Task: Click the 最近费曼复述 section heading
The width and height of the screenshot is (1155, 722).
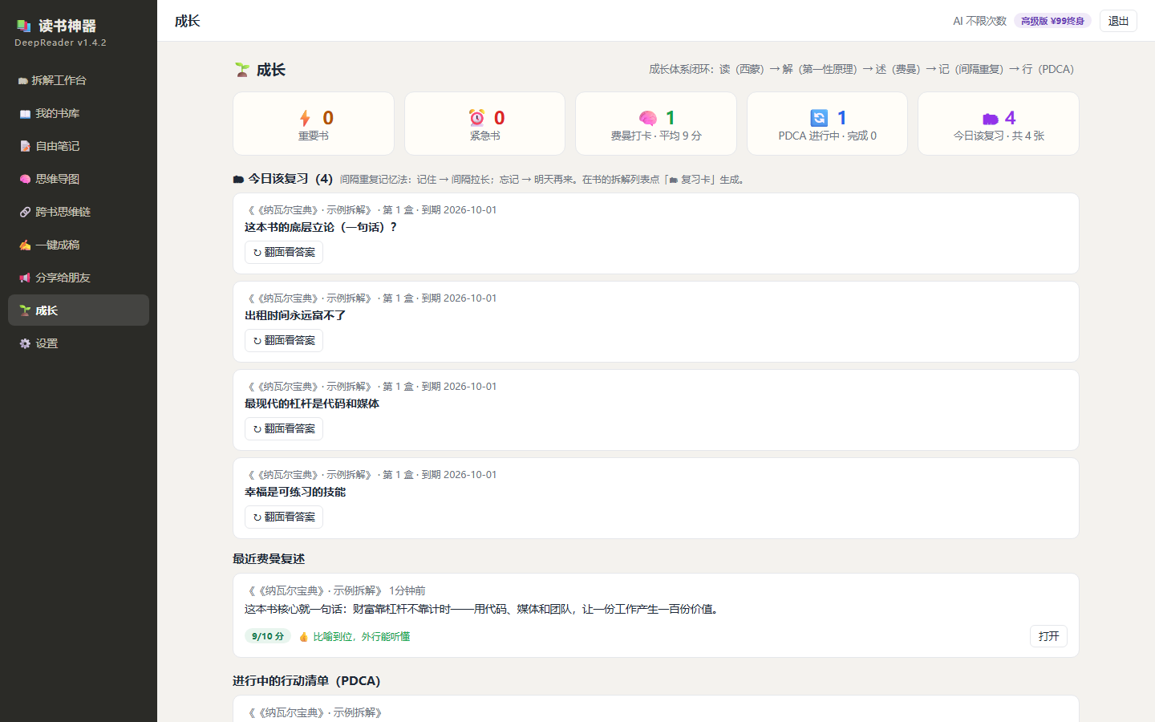Action: pyautogui.click(x=269, y=558)
